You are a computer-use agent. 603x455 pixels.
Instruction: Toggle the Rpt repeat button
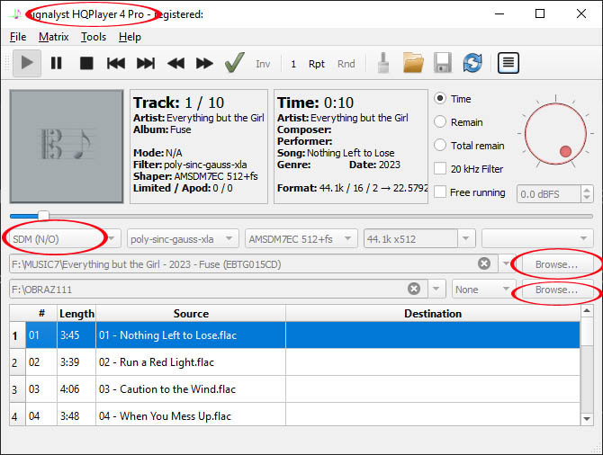[x=317, y=64]
